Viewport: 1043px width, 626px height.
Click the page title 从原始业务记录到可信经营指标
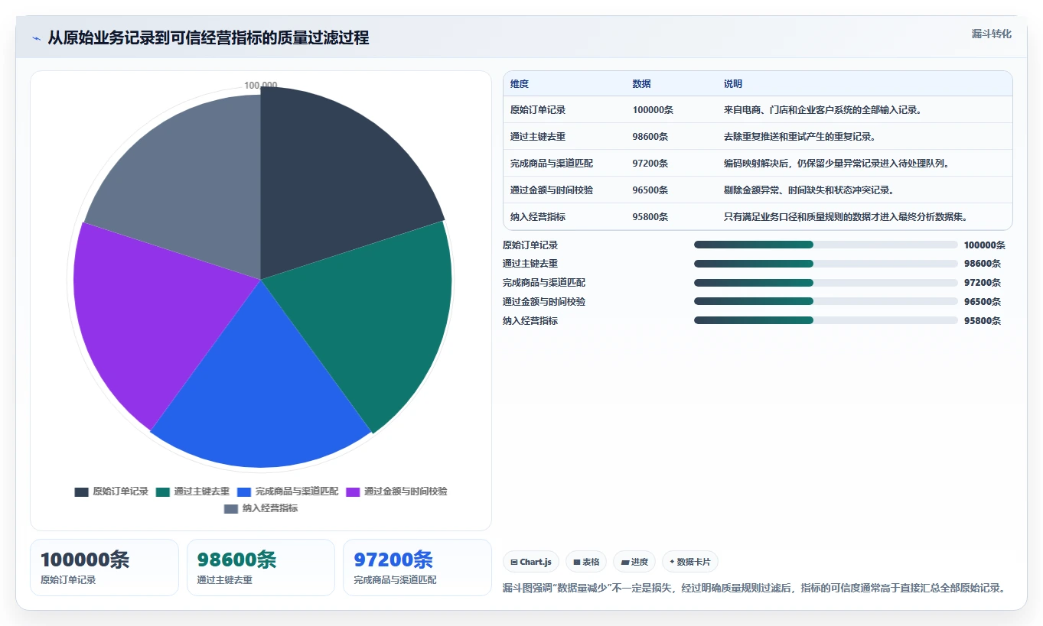(x=208, y=37)
